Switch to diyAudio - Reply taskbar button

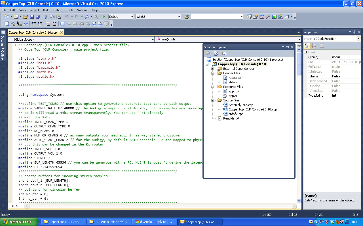pos(154,222)
